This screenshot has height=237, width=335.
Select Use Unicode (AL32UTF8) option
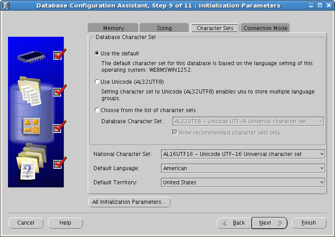coord(97,82)
